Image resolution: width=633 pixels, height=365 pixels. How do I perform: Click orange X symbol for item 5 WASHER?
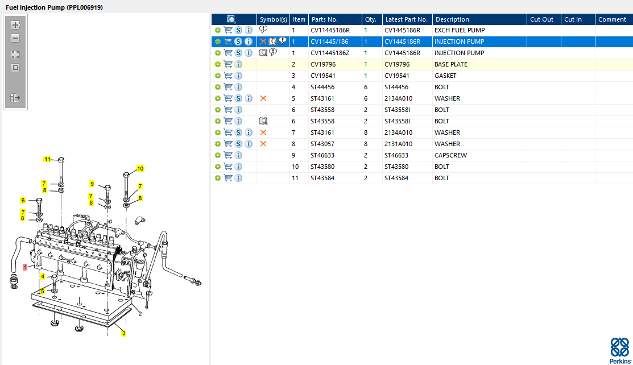(x=263, y=98)
